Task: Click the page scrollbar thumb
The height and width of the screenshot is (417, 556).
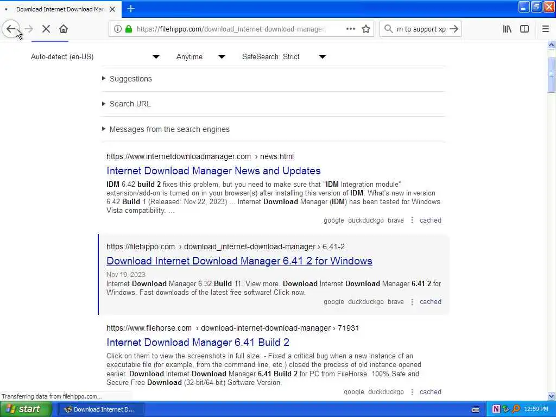Action: 551,74
